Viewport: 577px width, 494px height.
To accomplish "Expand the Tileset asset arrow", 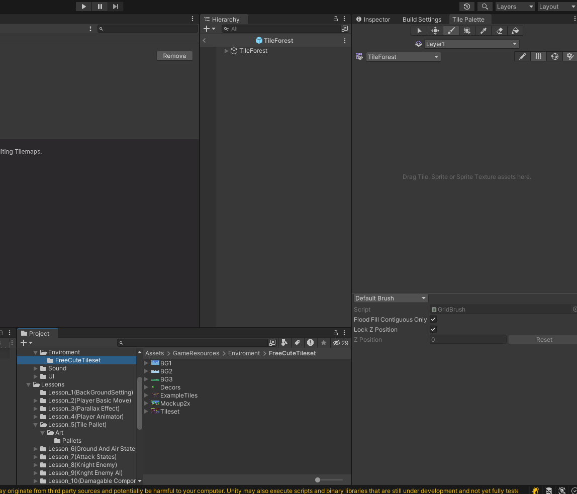I will coord(146,412).
